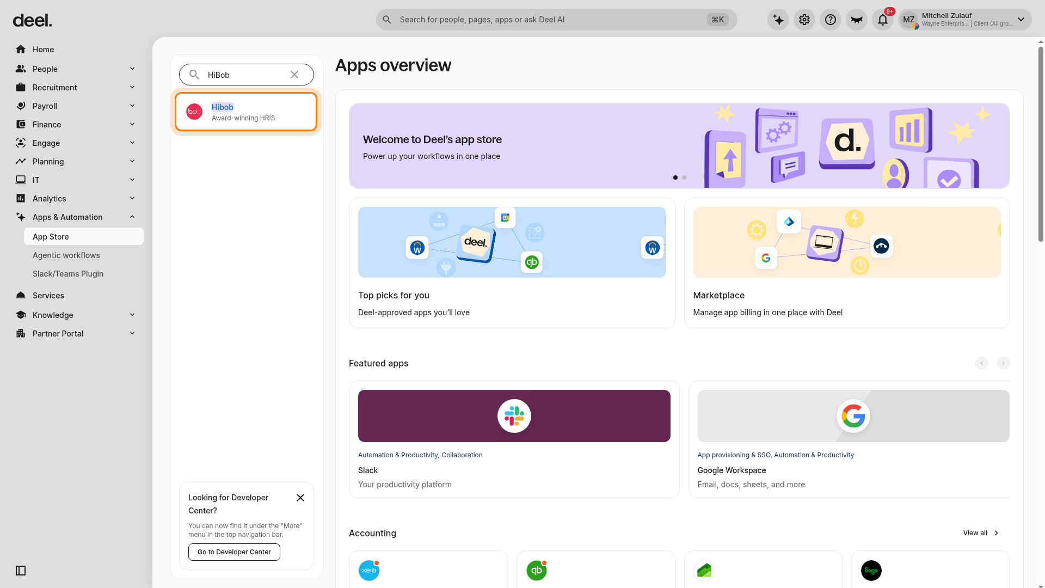This screenshot has width=1045, height=588.
Task: Click the Apps & Automation sparkle icon
Action: 21,217
